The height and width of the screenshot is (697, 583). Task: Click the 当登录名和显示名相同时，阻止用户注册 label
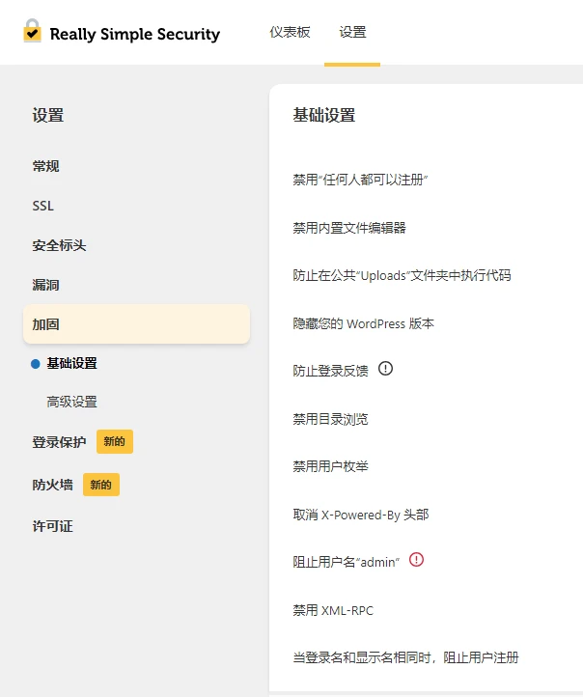(405, 657)
